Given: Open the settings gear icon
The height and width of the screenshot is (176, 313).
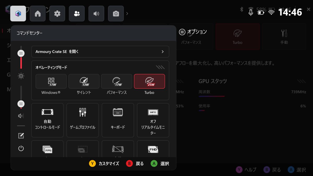Looking at the screenshot, I should click(57, 14).
